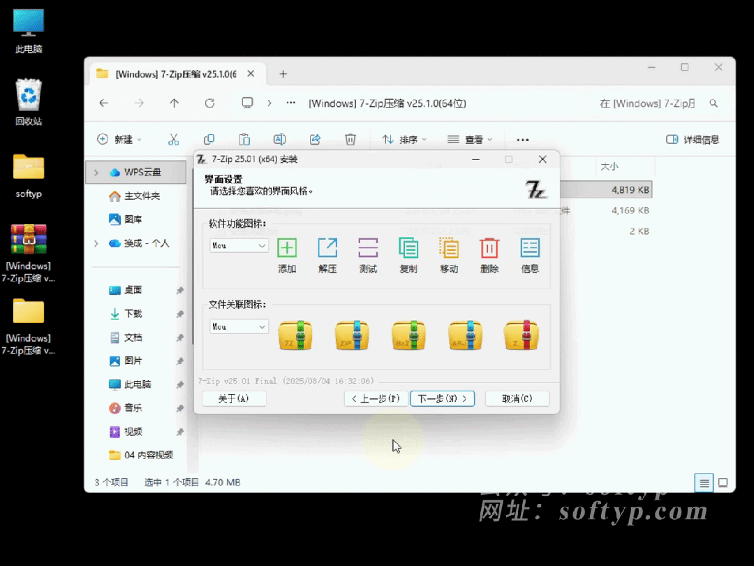Click the Explorer paste icon
The height and width of the screenshot is (566, 754).
244,140
